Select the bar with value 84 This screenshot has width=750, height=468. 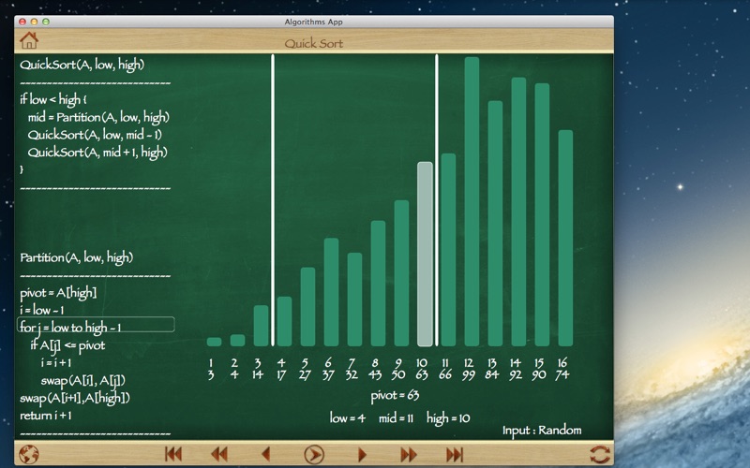[495, 224]
